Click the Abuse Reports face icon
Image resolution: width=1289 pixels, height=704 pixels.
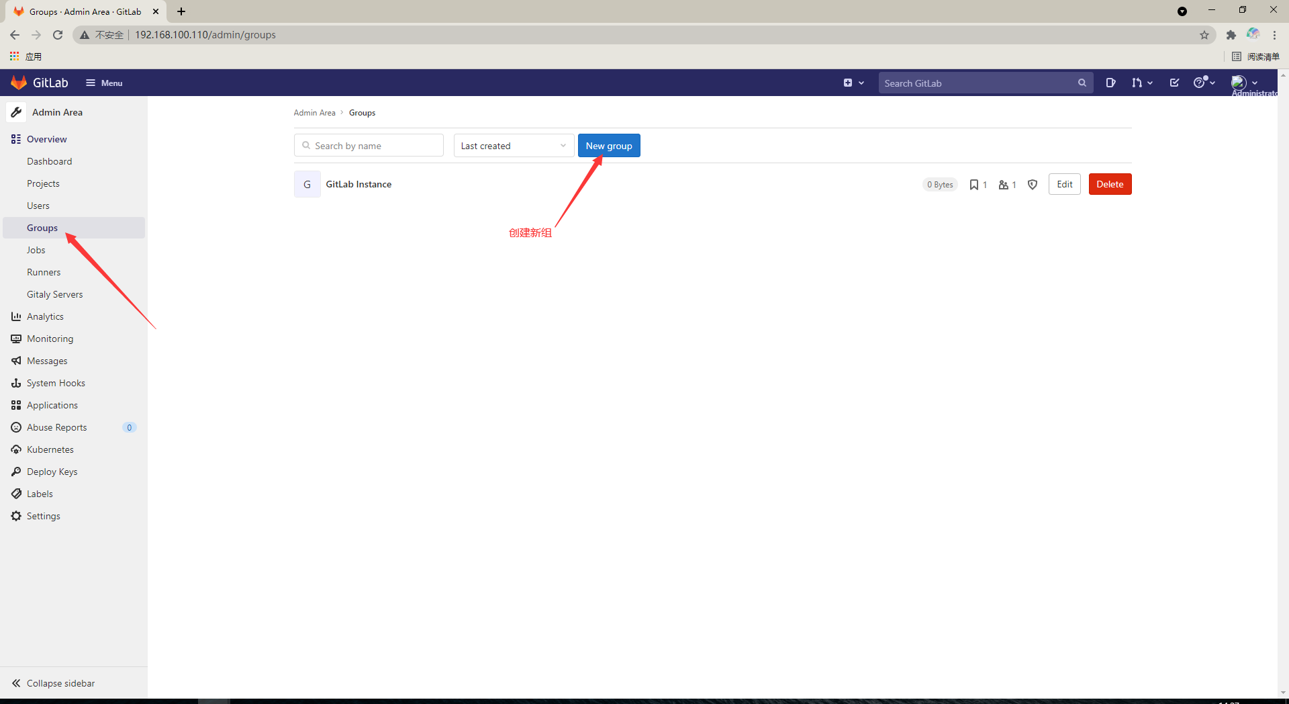(x=16, y=427)
